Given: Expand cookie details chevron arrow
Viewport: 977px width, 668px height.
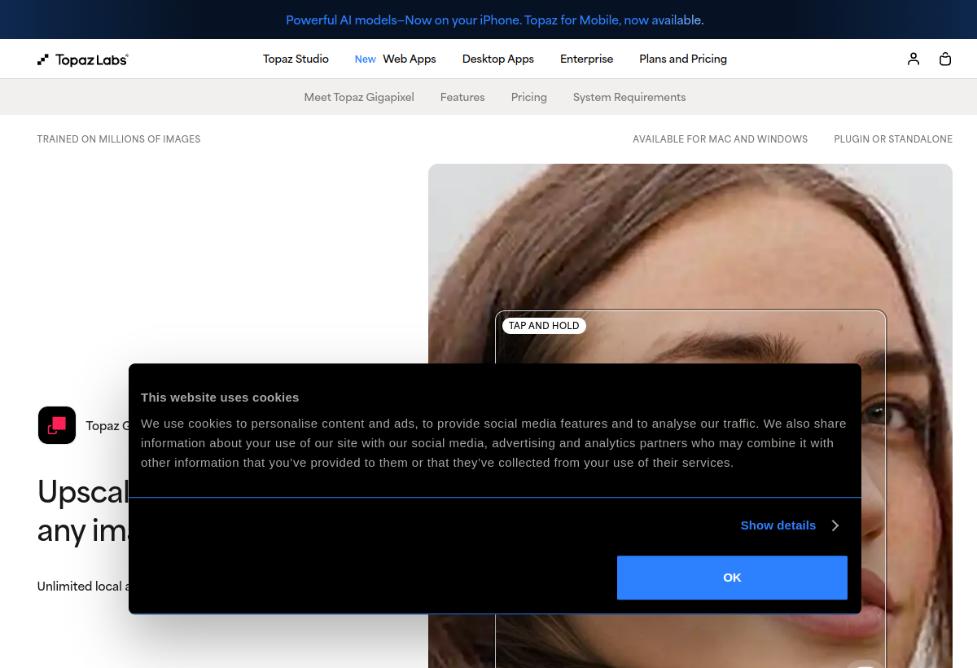Looking at the screenshot, I should (835, 525).
